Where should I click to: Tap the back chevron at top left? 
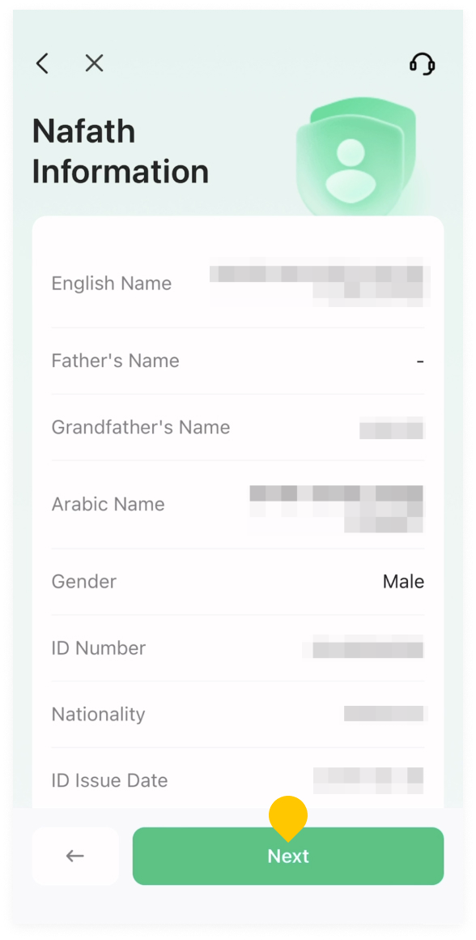(42, 63)
